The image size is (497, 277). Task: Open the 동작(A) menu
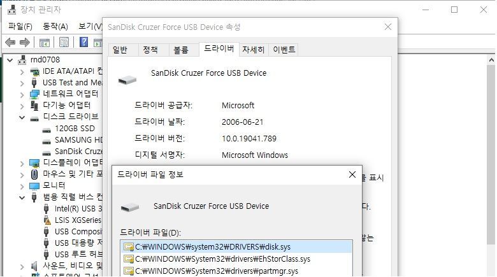pos(55,26)
